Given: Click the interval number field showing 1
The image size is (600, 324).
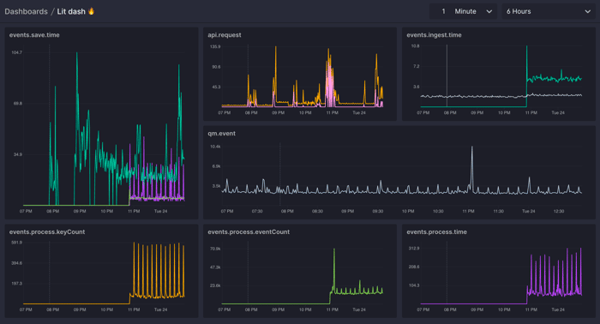Looking at the screenshot, I should pyautogui.click(x=443, y=11).
